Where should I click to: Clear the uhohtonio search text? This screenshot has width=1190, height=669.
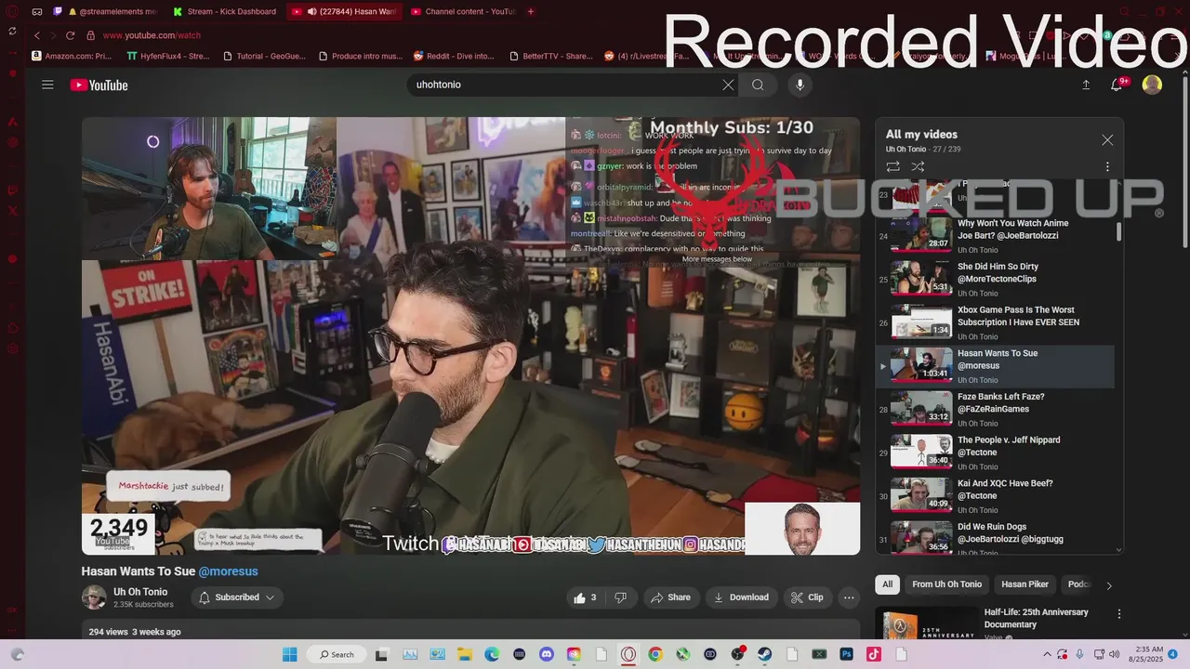(x=728, y=85)
